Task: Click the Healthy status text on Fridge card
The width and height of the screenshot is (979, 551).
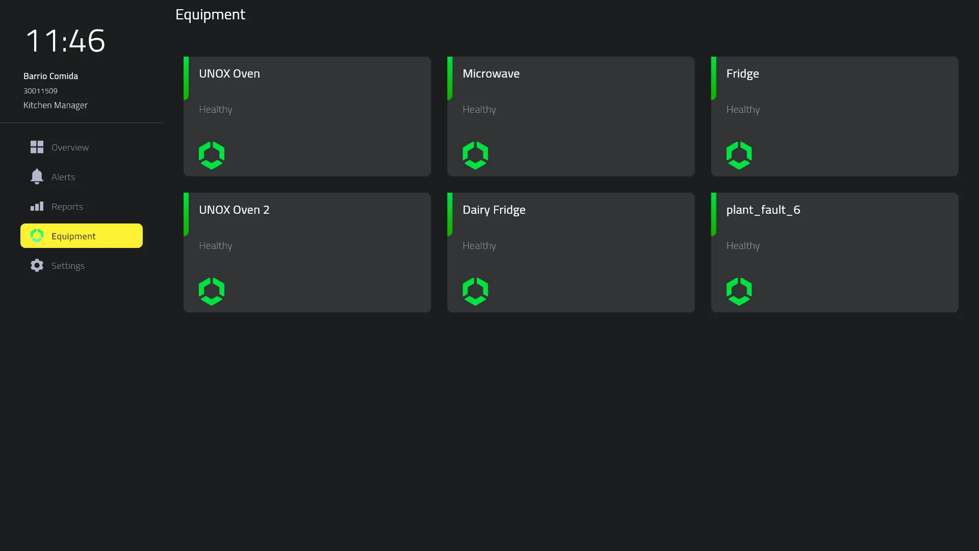Action: 742,109
